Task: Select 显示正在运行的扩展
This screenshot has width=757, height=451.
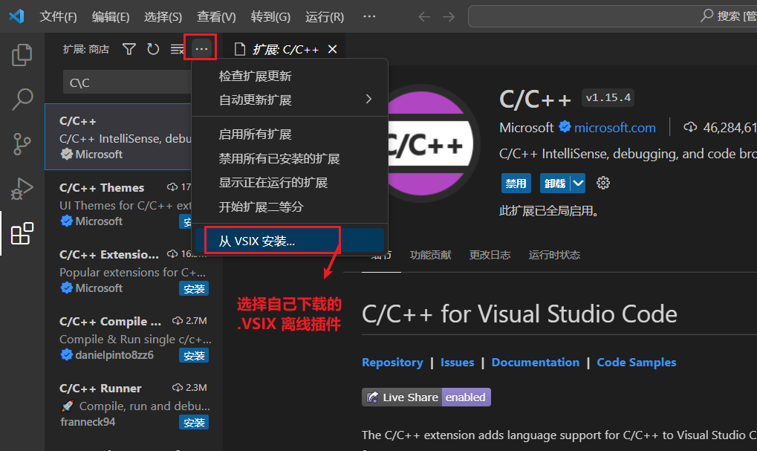Action: click(x=290, y=183)
